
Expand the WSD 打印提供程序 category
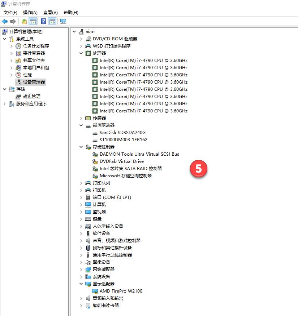pos(81,46)
